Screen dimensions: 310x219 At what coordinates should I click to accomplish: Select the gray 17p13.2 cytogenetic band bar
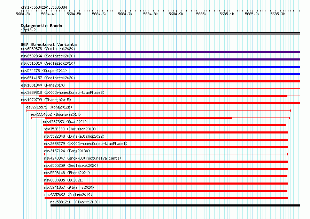click(x=160, y=34)
